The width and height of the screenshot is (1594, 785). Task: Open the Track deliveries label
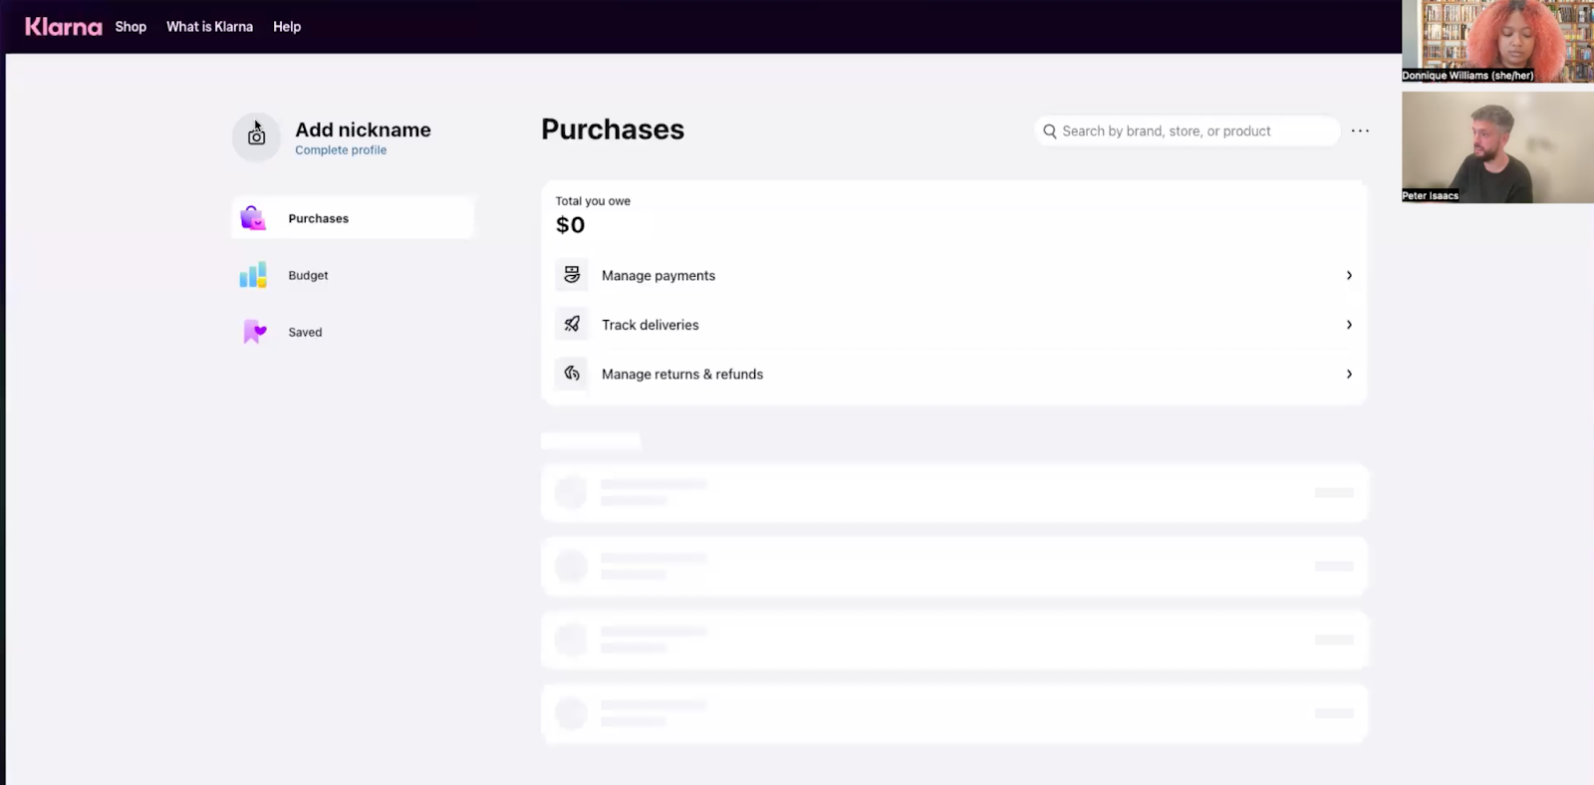651,325
